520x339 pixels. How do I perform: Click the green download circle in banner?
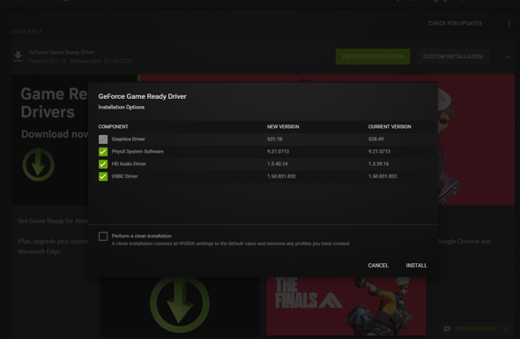tap(38, 164)
